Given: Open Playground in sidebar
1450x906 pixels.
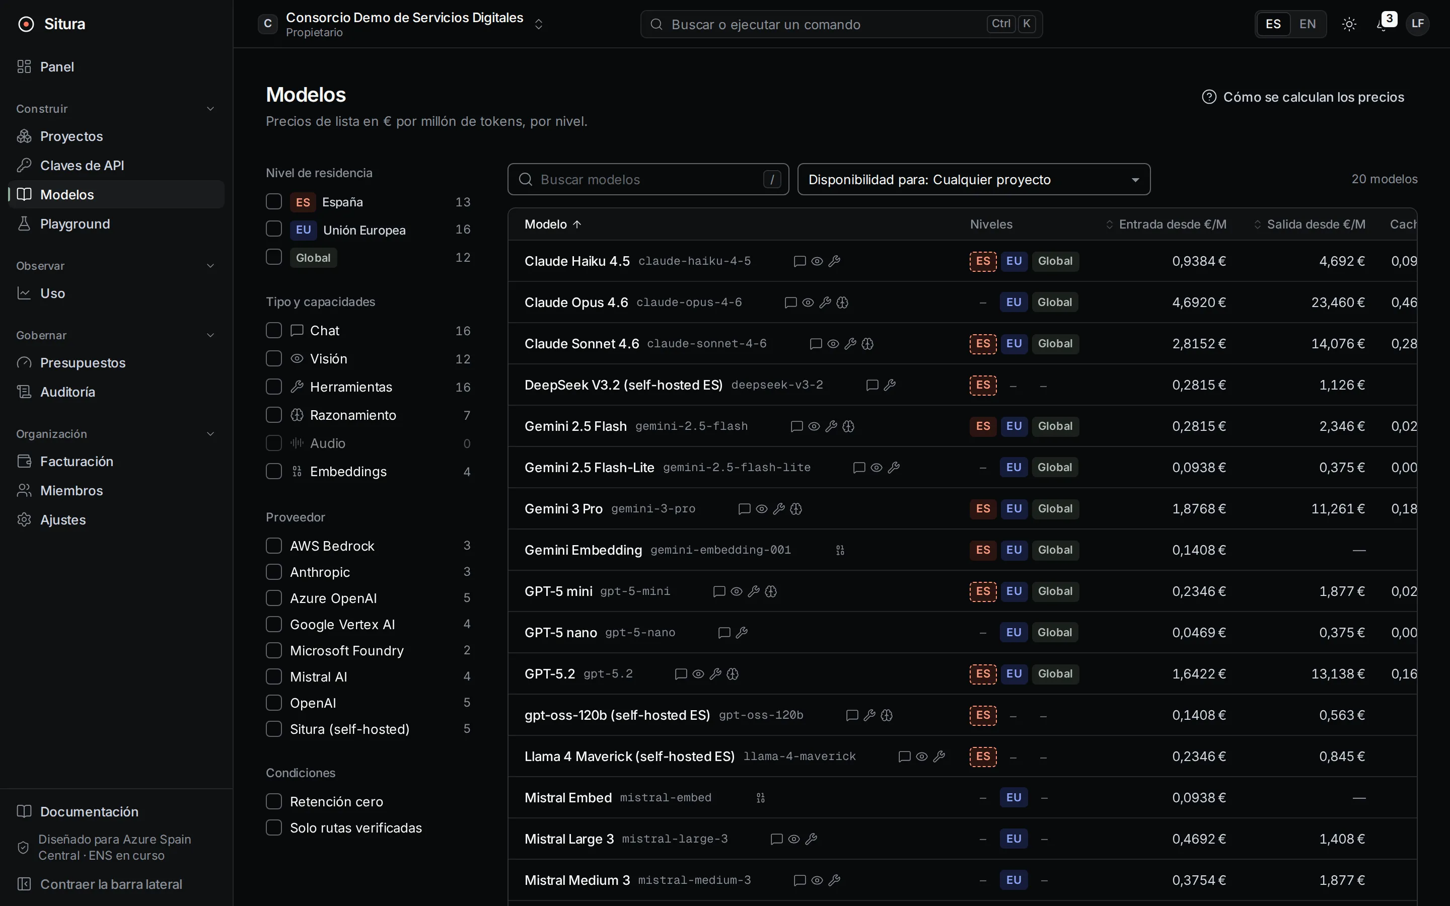Looking at the screenshot, I should pyautogui.click(x=116, y=223).
